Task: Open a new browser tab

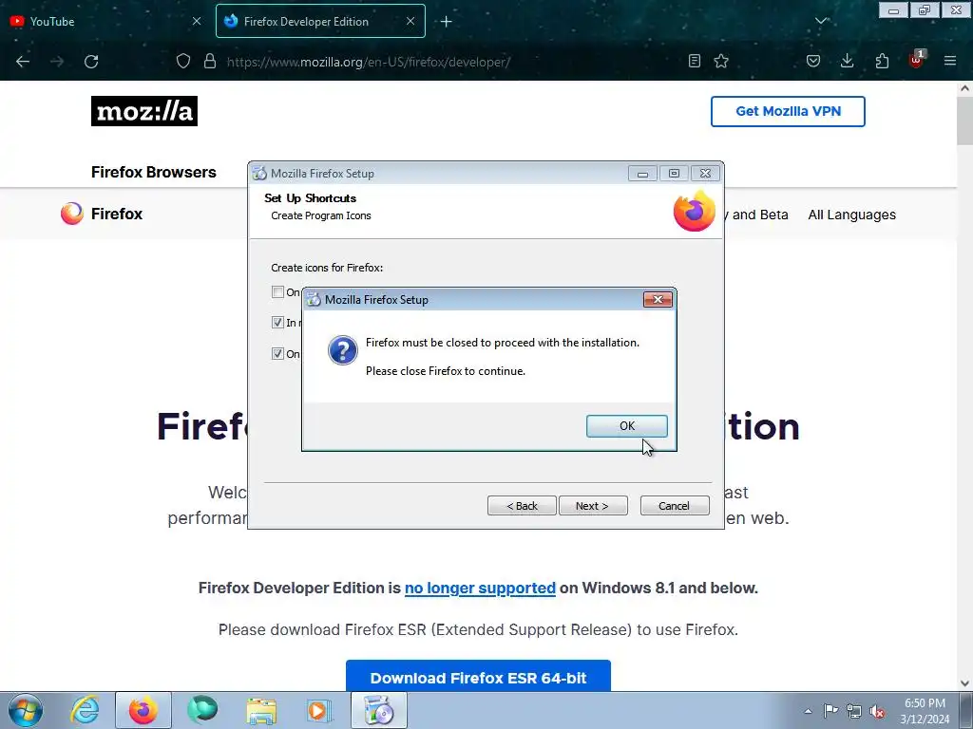Action: pos(447,22)
